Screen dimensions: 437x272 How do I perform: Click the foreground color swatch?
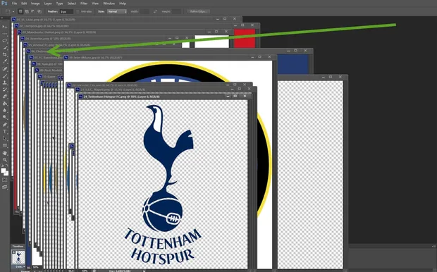pyautogui.click(x=4, y=171)
